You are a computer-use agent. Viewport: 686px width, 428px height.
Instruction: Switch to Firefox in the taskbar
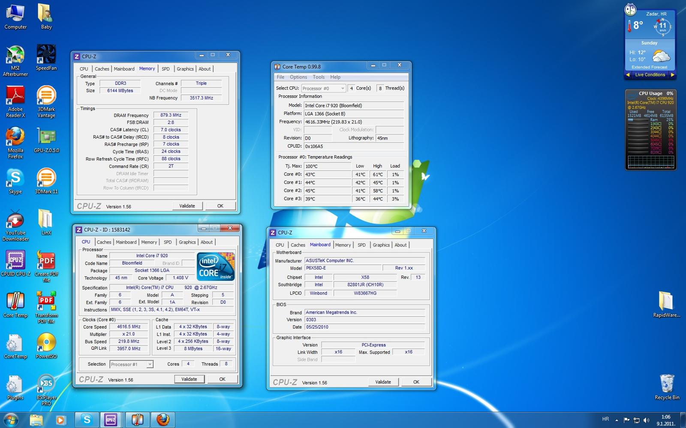[x=163, y=420]
